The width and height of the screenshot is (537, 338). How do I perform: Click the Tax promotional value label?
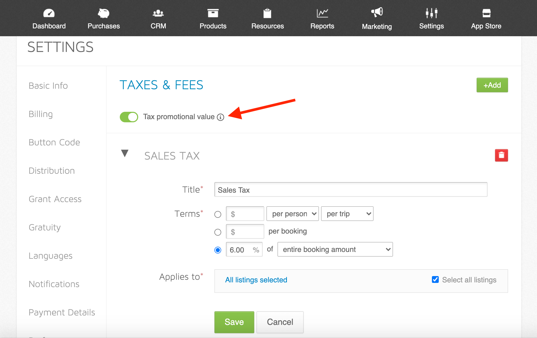point(179,117)
